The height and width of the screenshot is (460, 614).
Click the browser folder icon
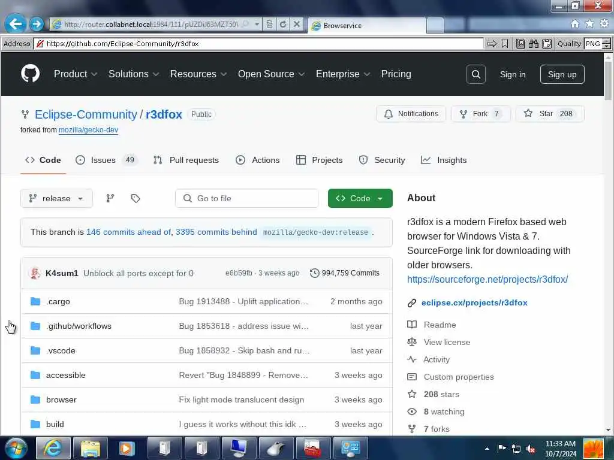(x=35, y=400)
